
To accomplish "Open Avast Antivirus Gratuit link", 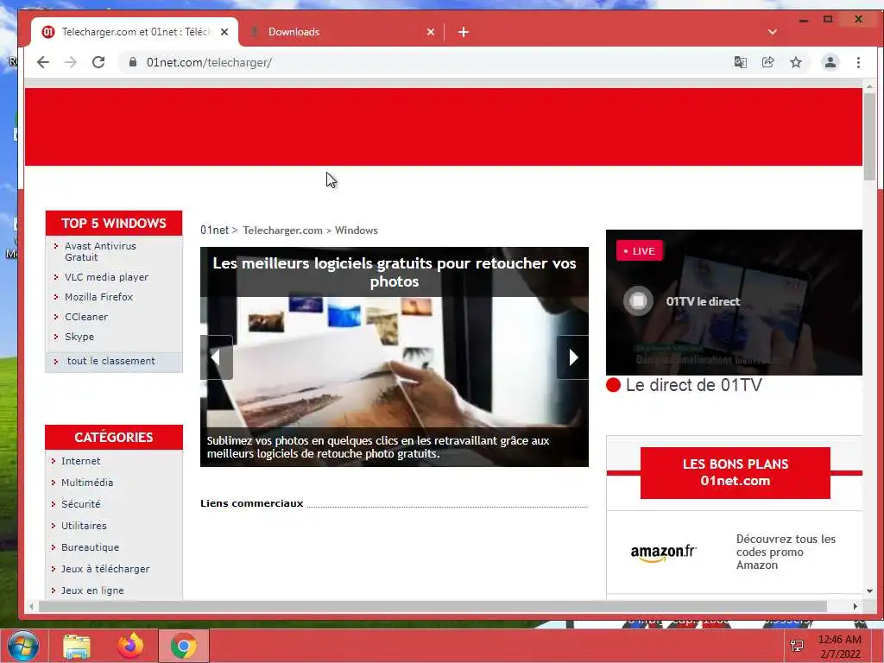I will (x=100, y=251).
